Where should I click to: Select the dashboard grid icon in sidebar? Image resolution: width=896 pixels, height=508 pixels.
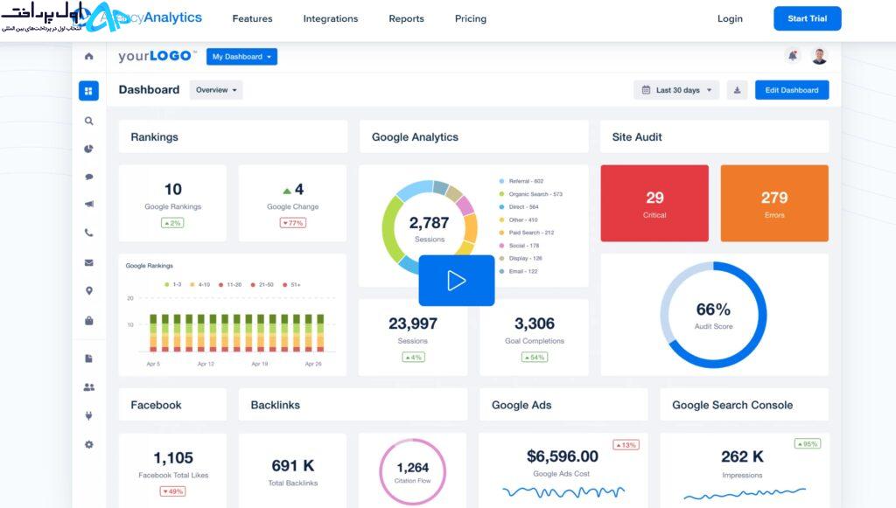88,91
